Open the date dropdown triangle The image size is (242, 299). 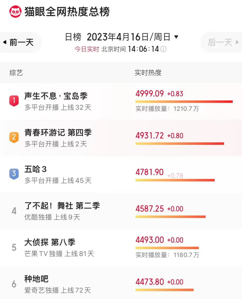click(176, 37)
